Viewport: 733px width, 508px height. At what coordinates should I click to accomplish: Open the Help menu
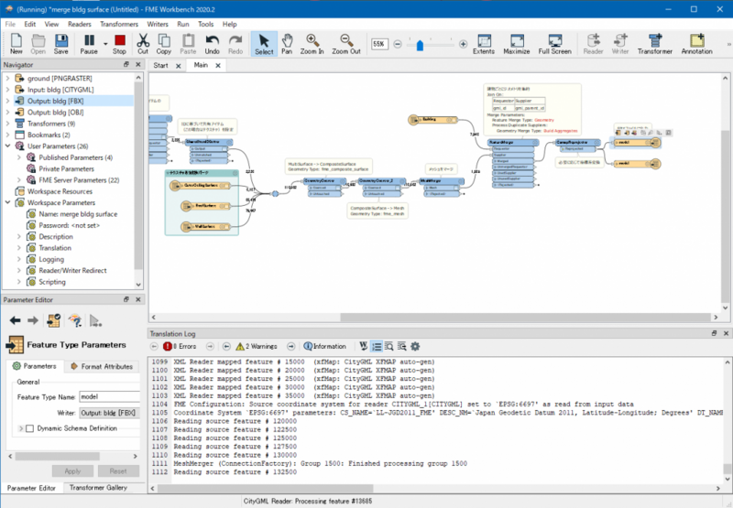tap(229, 24)
